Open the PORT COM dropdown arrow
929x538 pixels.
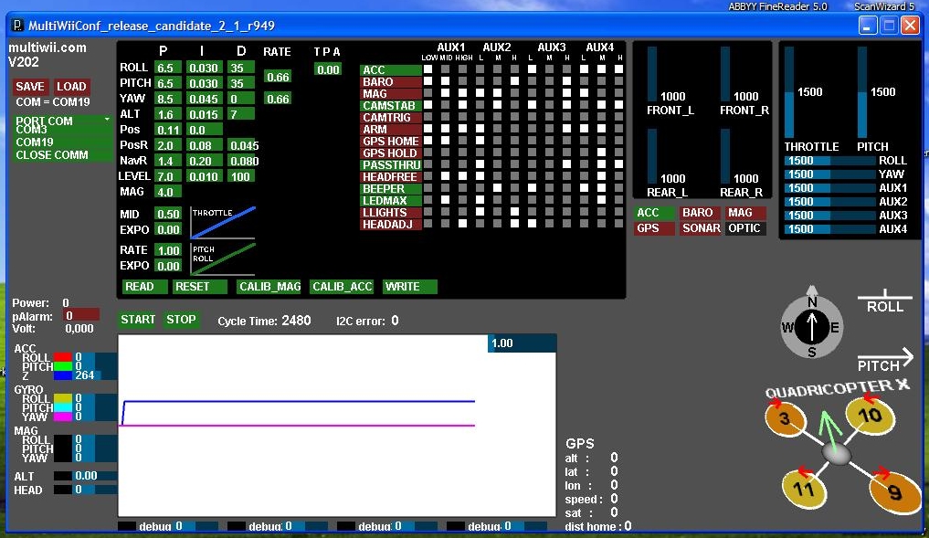pos(107,120)
